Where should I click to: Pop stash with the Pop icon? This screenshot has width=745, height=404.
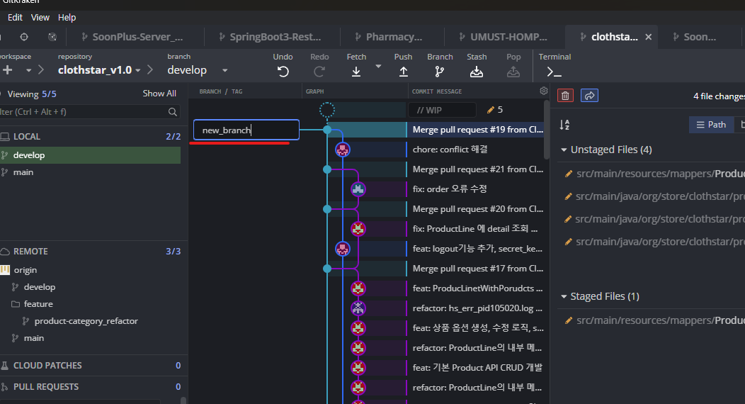point(513,72)
